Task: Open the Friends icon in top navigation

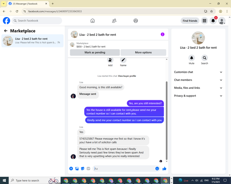Action: point(114,21)
